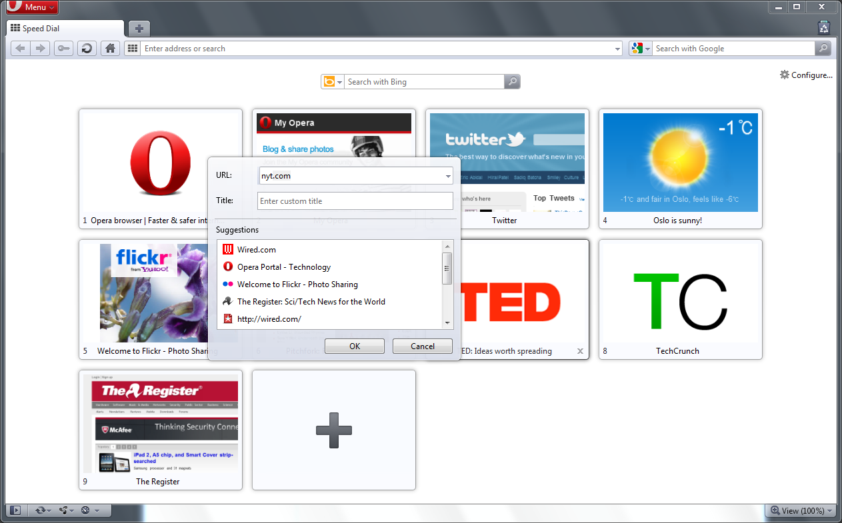The height and width of the screenshot is (523, 842).
Task: Select Opera Portal - Technology suggestion
Action: [330, 267]
